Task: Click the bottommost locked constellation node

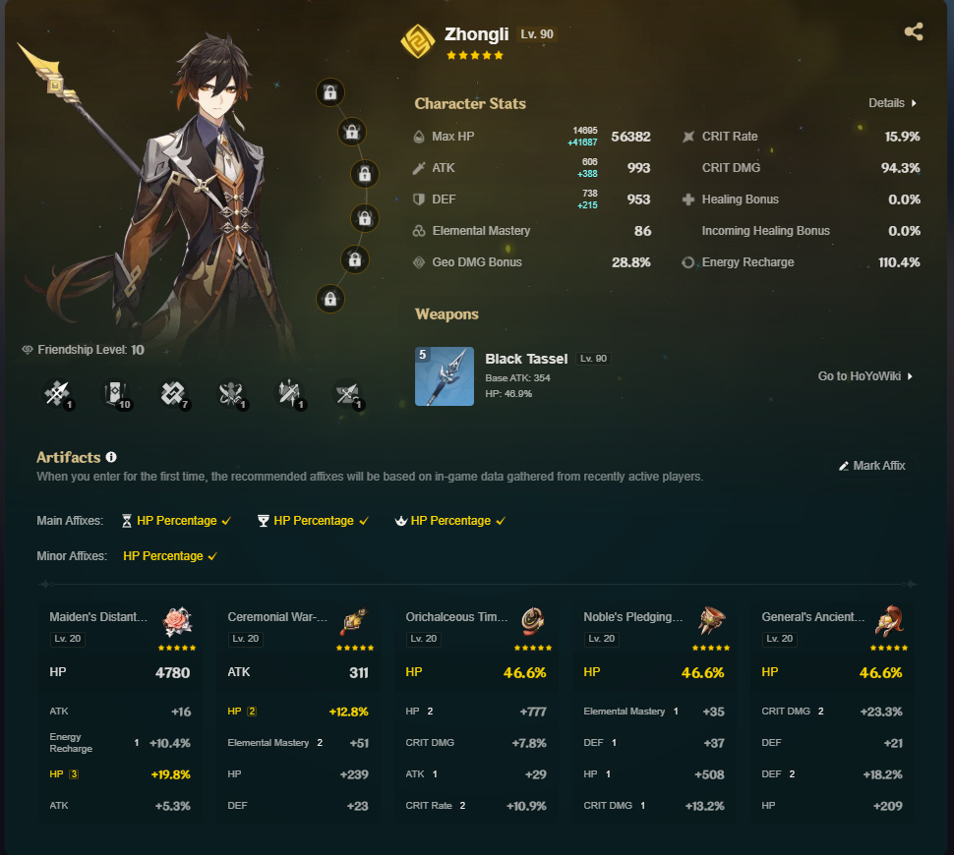Action: tap(330, 299)
